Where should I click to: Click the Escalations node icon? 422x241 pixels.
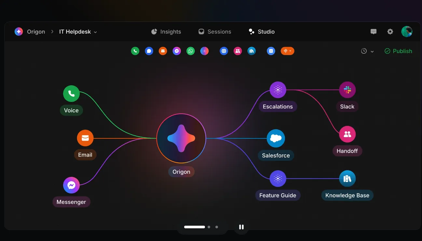coord(278,90)
